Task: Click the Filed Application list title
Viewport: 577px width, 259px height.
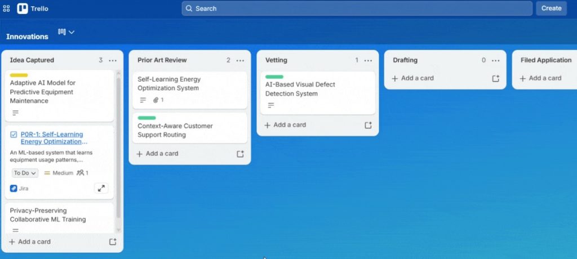Action: (546, 60)
